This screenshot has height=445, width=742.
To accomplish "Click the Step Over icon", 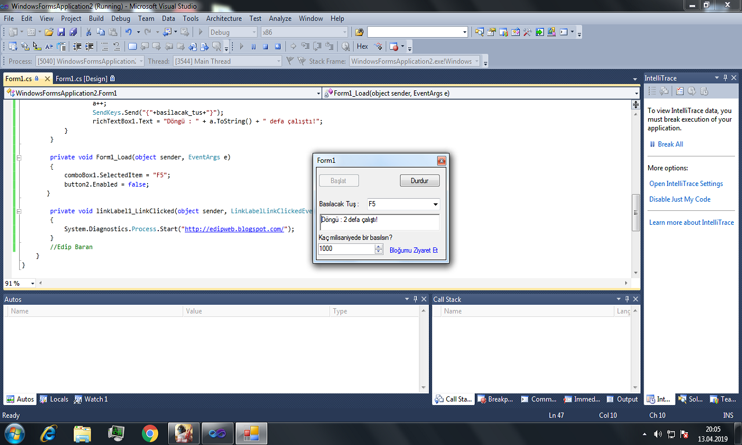I will pyautogui.click(x=317, y=46).
